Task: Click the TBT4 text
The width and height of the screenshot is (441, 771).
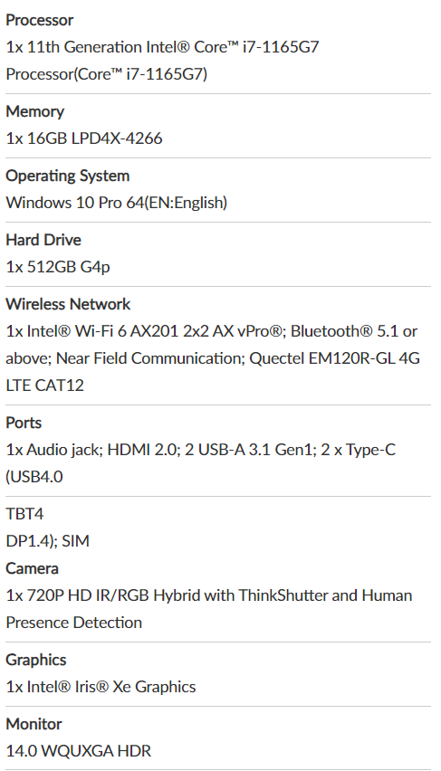Action: coord(24,514)
